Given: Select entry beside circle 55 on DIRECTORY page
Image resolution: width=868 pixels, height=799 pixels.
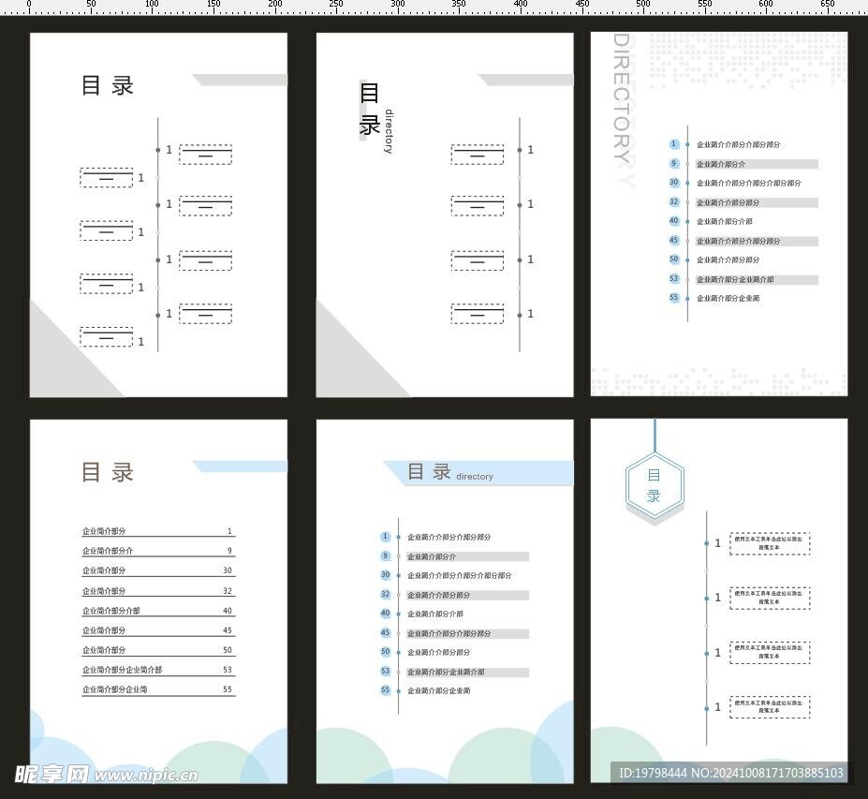Looking at the screenshot, I should 728,299.
